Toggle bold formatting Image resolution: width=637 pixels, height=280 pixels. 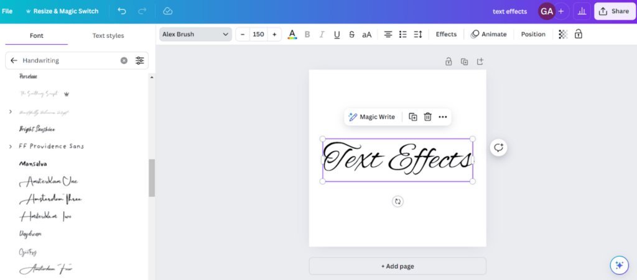307,34
